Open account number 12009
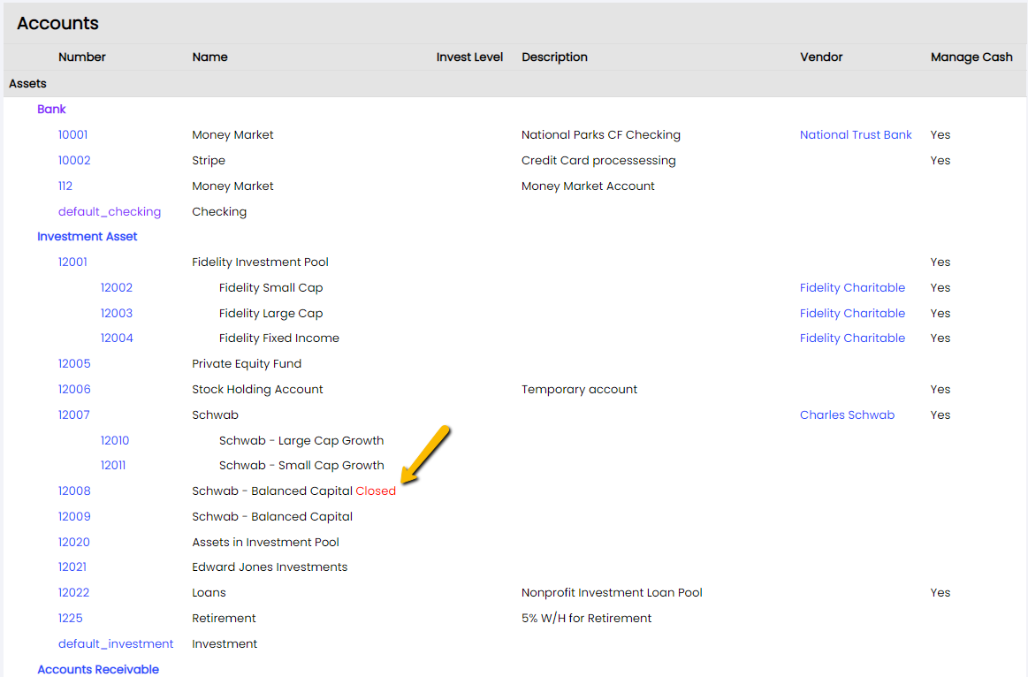The width and height of the screenshot is (1028, 677). coord(74,516)
